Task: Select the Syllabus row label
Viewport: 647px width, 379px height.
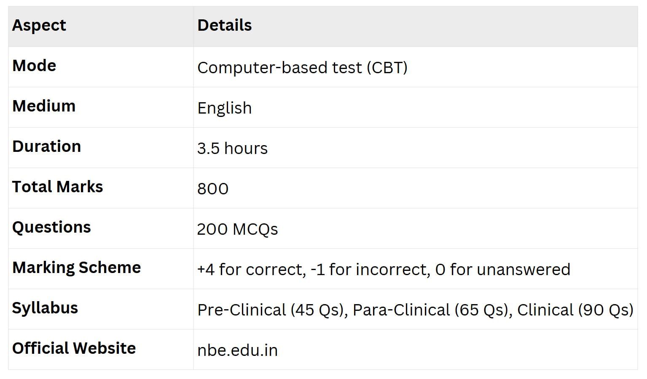Action: [45, 308]
